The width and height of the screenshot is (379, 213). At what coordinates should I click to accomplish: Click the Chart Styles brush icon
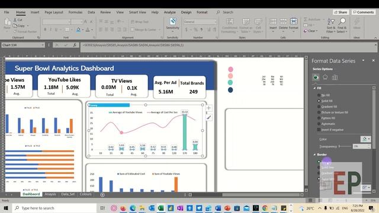[x=209, y=118]
